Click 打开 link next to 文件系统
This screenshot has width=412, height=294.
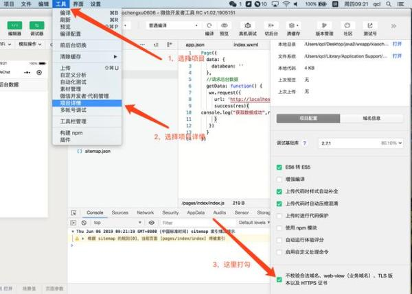pos(397,56)
